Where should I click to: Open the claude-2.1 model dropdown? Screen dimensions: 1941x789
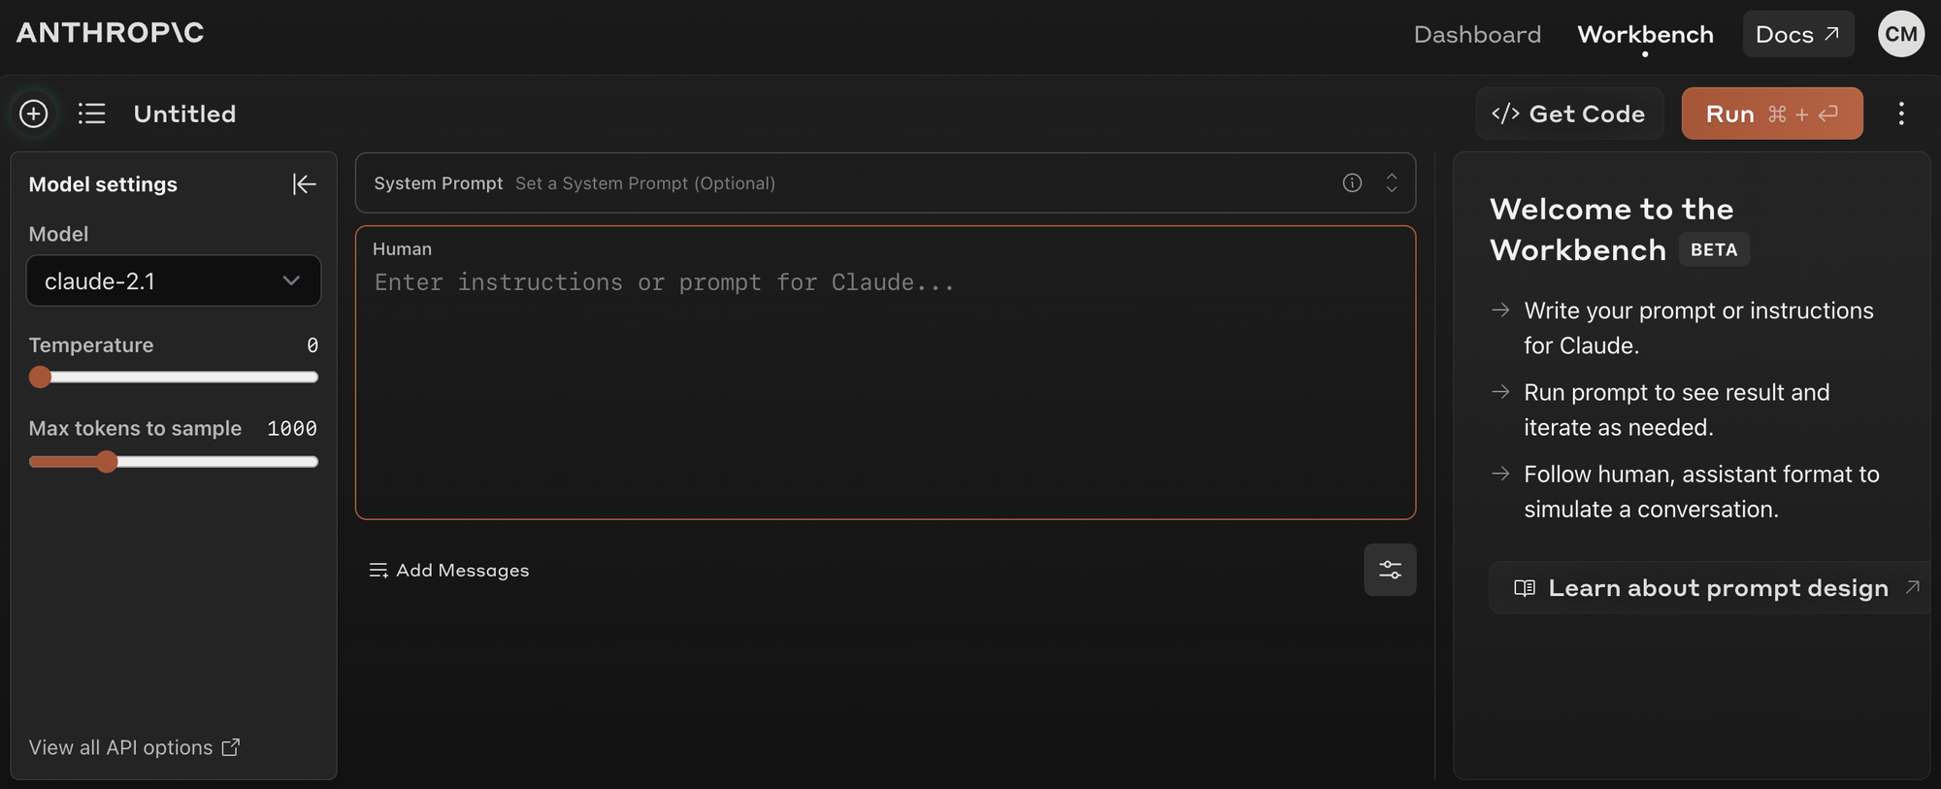[x=174, y=280]
